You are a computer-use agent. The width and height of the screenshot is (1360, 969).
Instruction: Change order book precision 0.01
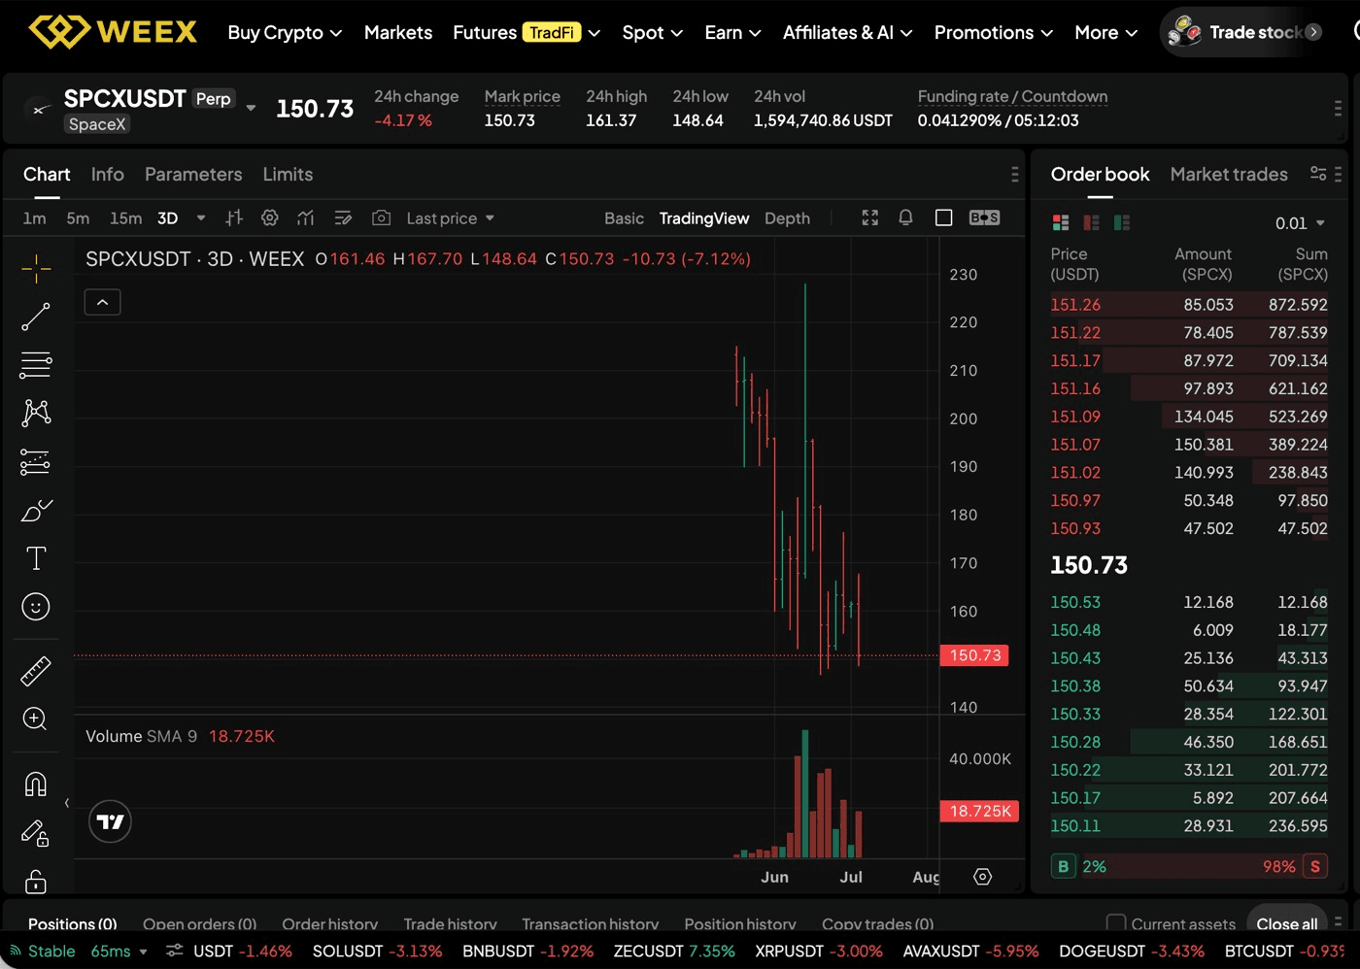tap(1300, 223)
